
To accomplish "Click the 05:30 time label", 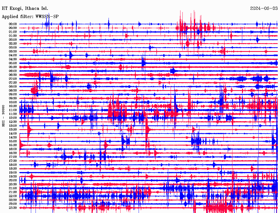I will tap(13, 67).
